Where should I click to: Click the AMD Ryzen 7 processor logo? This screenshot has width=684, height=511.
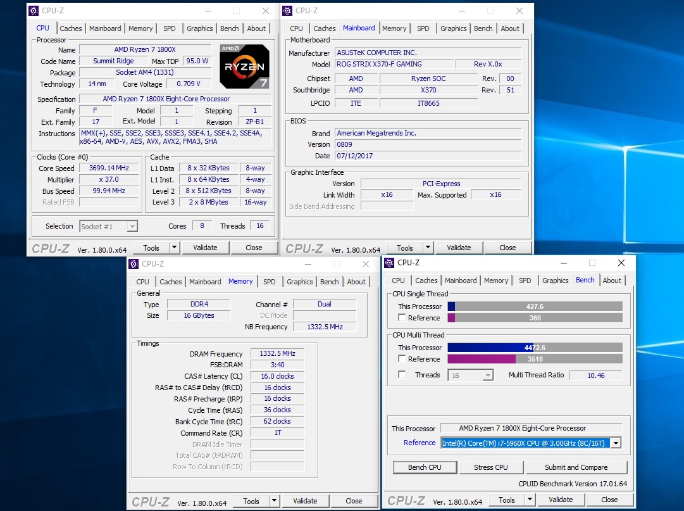tap(244, 66)
